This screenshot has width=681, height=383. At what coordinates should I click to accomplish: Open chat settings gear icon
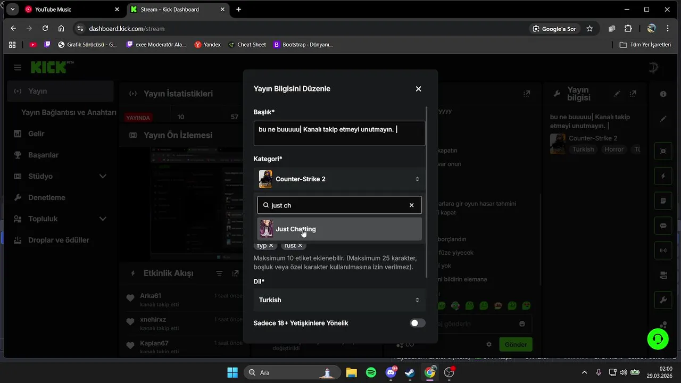tap(489, 344)
